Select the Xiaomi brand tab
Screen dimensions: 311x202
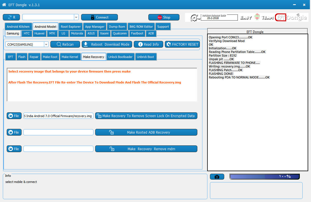(x=104, y=33)
